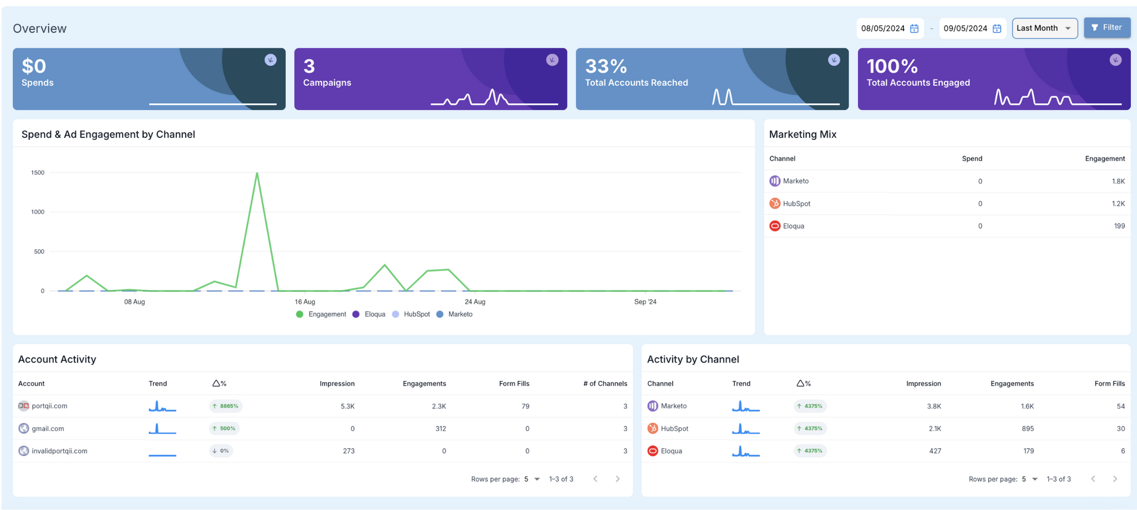Screen dimensions: 1137x510
Task: Toggle Marketo series in chart legend
Action: [x=454, y=315]
